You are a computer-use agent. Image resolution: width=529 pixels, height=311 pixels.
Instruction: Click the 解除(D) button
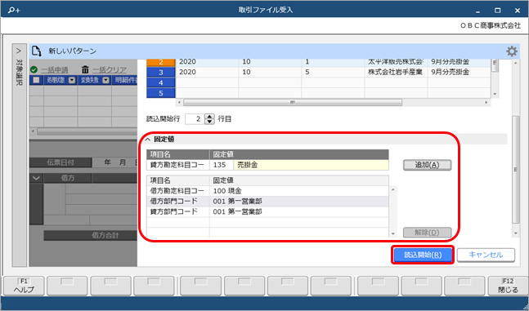pos(427,233)
